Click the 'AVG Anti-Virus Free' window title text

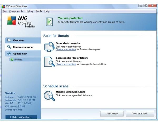pos(16,6)
